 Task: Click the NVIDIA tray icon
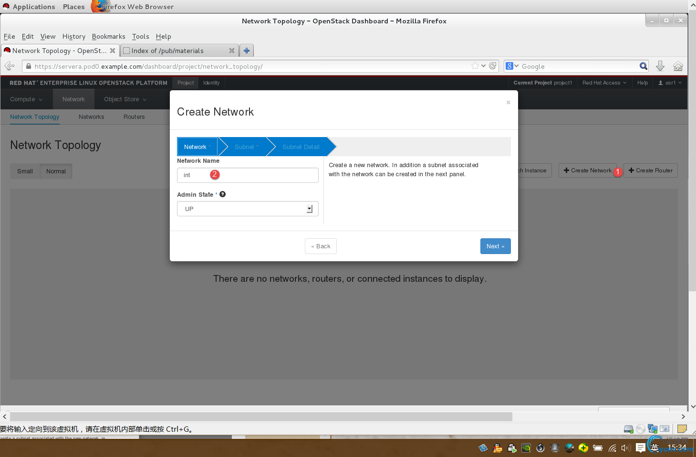526,448
